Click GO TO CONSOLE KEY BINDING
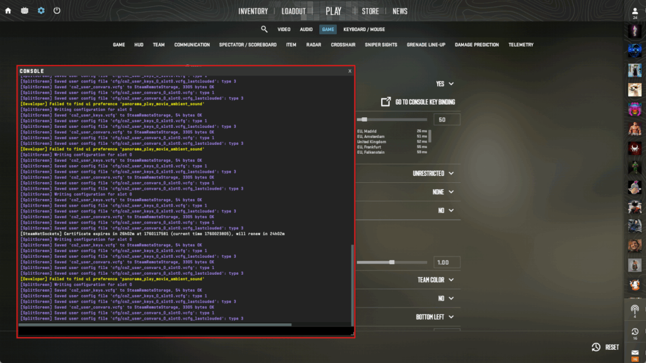 tap(425, 102)
